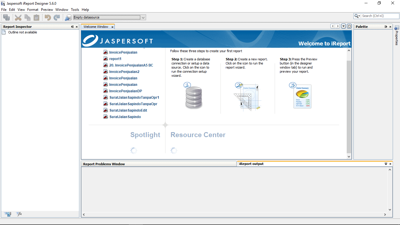Click the Spotlight heading
The image size is (400, 225).
pyautogui.click(x=145, y=135)
